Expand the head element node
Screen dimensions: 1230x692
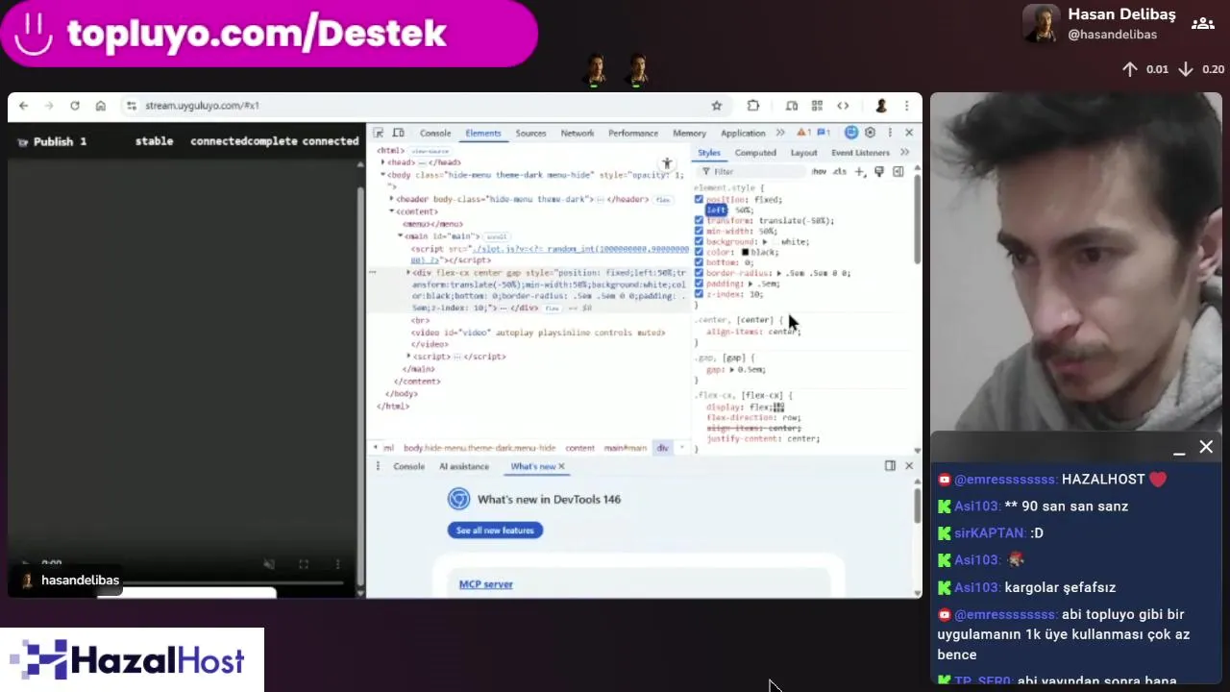[x=383, y=162]
